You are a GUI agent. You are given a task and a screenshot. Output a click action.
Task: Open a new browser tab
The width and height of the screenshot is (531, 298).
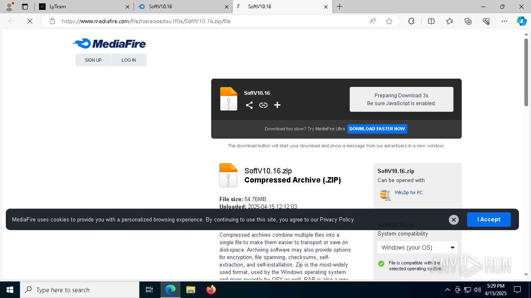339,7
